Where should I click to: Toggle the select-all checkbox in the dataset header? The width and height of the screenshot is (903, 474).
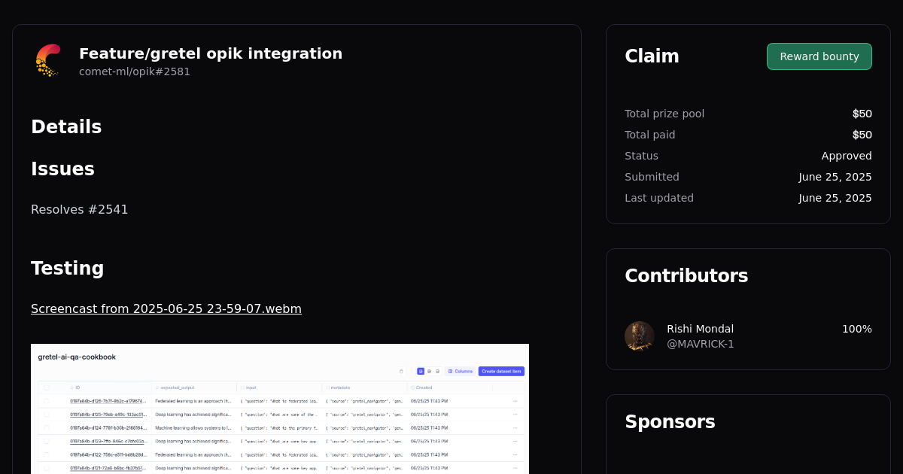(47, 387)
